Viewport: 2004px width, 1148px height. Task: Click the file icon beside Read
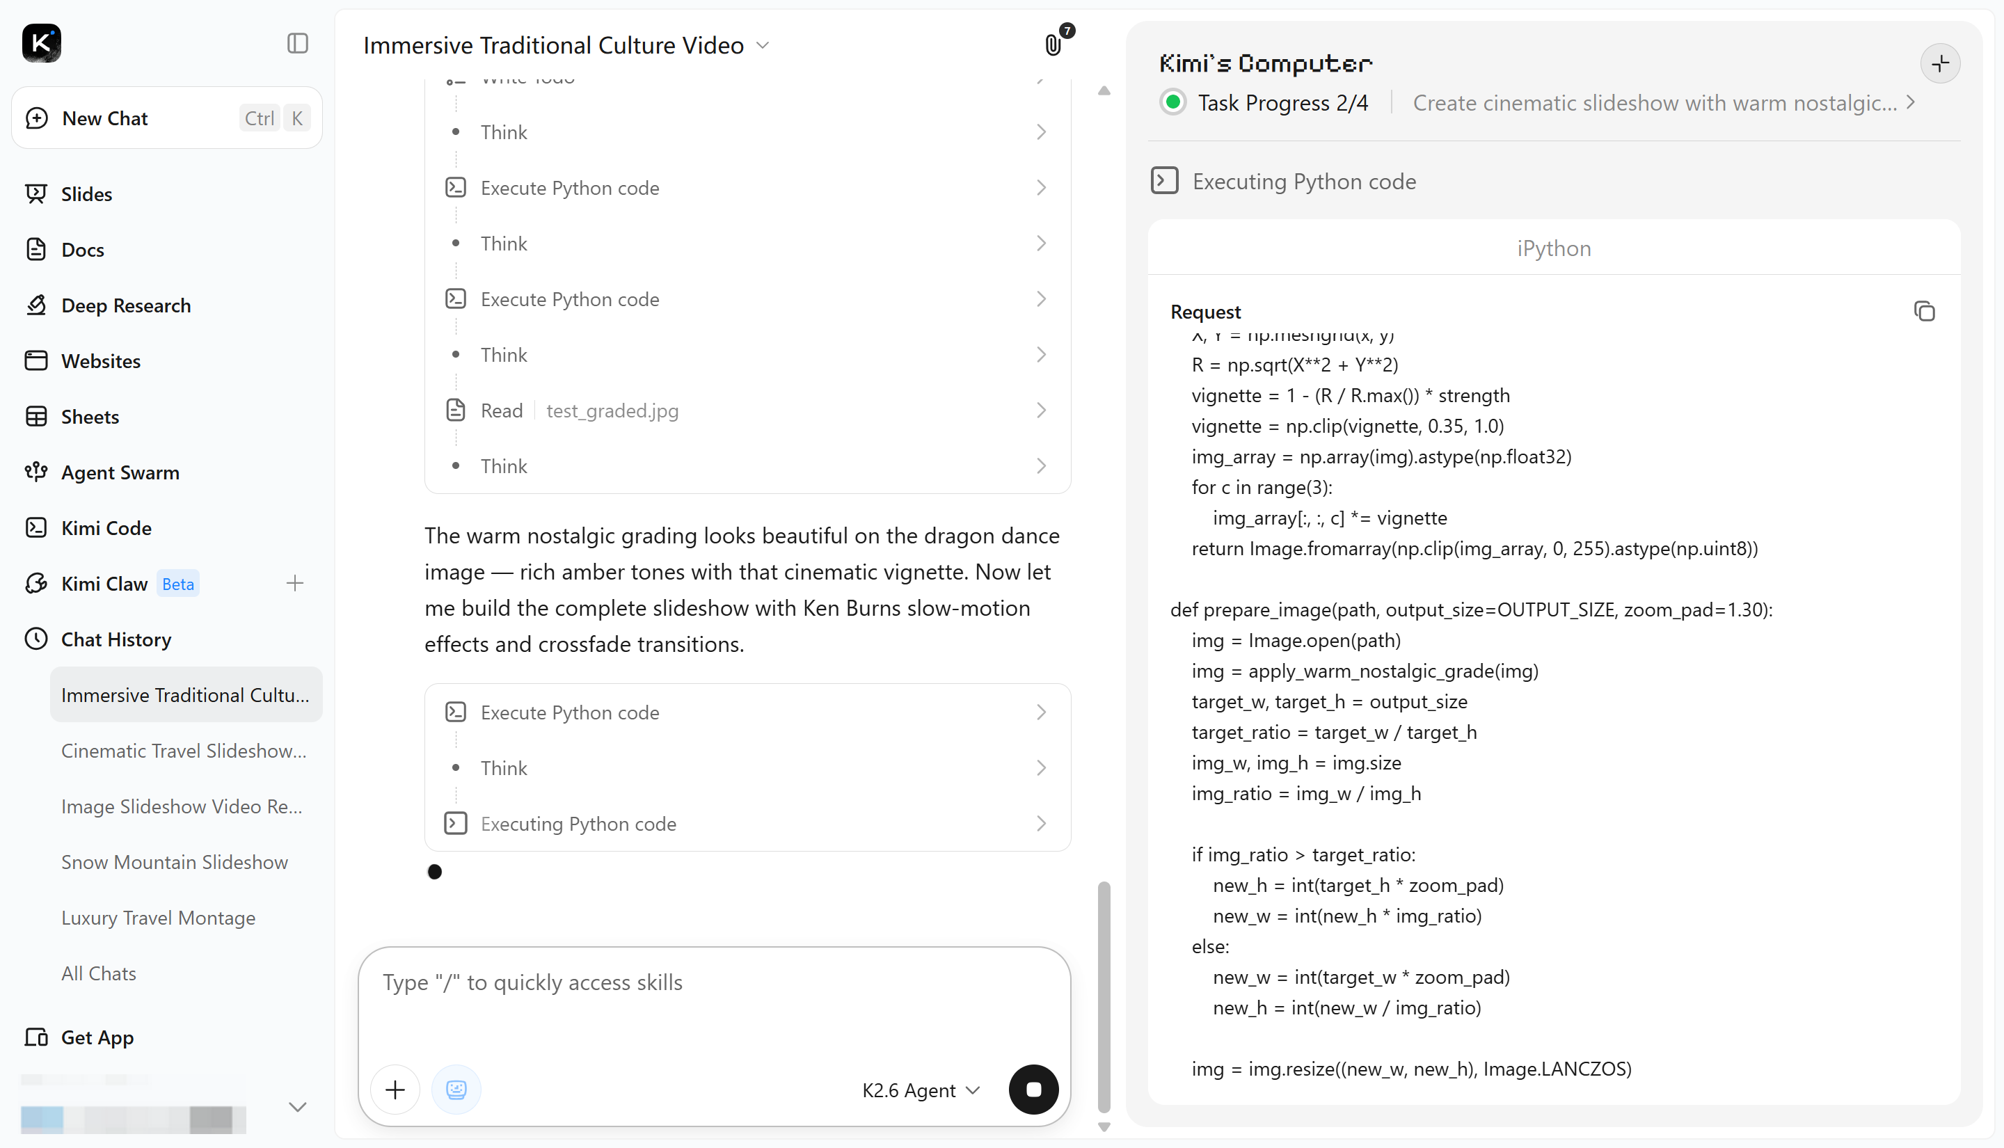click(456, 410)
